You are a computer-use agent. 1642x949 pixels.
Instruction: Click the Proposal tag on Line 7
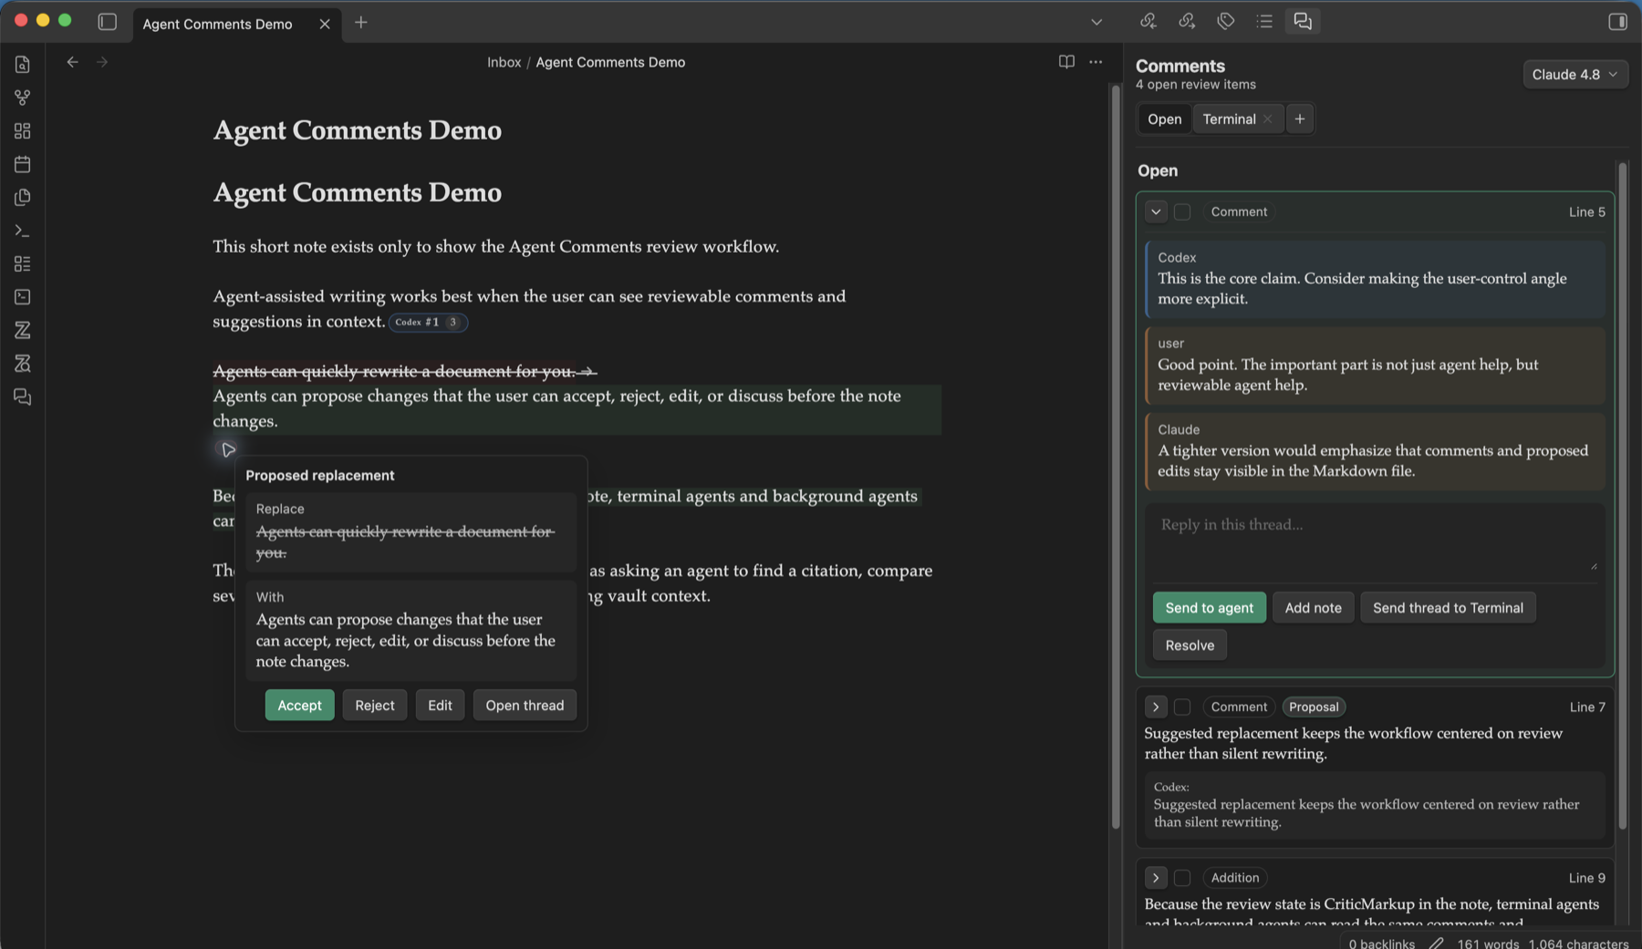click(1314, 707)
